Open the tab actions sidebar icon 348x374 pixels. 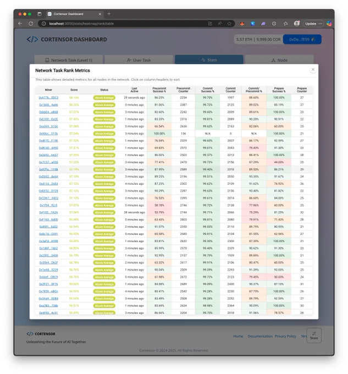[x=40, y=14]
